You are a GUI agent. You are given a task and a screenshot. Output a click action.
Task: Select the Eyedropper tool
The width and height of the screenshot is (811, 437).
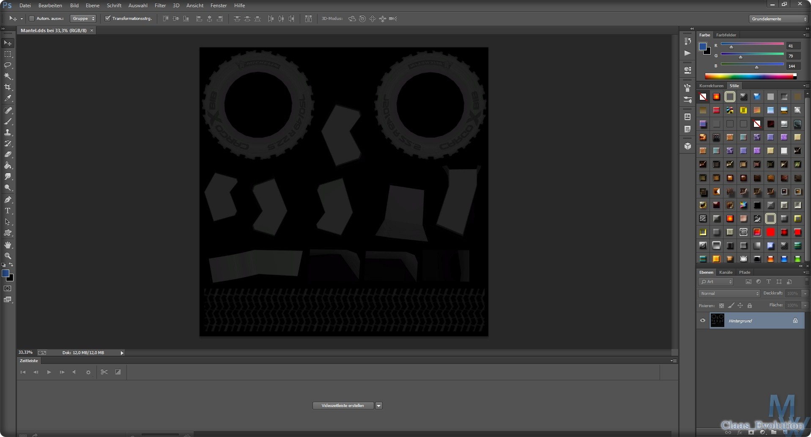(x=8, y=98)
